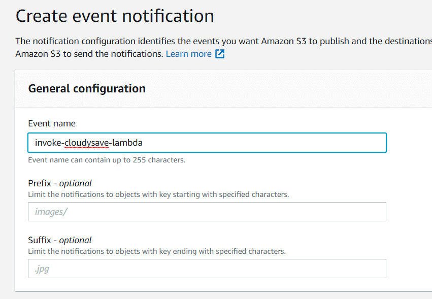Place cursor on "lambda" in the event name
This screenshot has height=299, width=432.
pos(127,143)
